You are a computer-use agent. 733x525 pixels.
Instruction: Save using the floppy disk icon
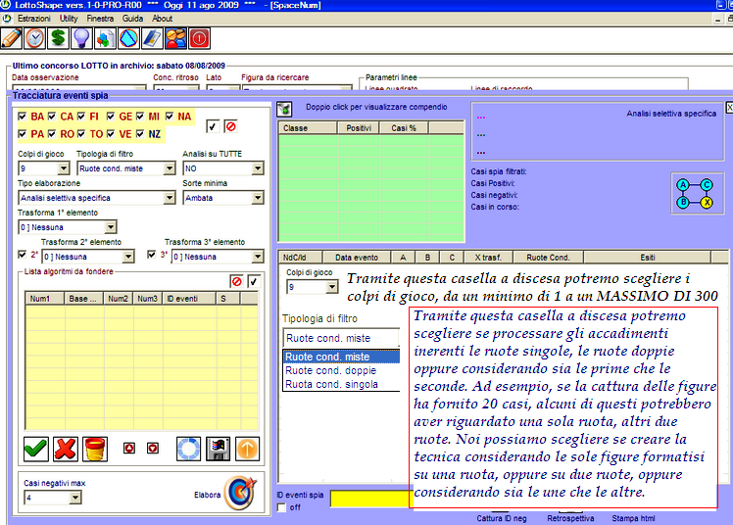(218, 449)
